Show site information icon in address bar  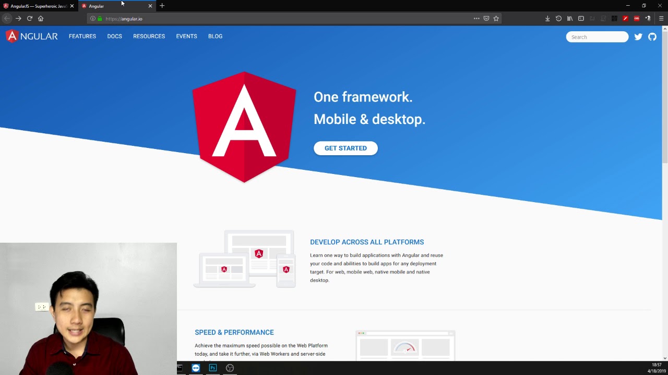[x=93, y=19]
